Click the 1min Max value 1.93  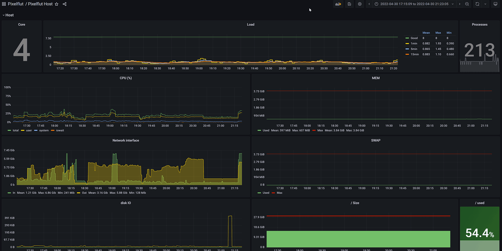point(438,44)
